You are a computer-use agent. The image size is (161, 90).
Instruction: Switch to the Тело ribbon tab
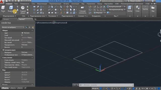click(16, 4)
